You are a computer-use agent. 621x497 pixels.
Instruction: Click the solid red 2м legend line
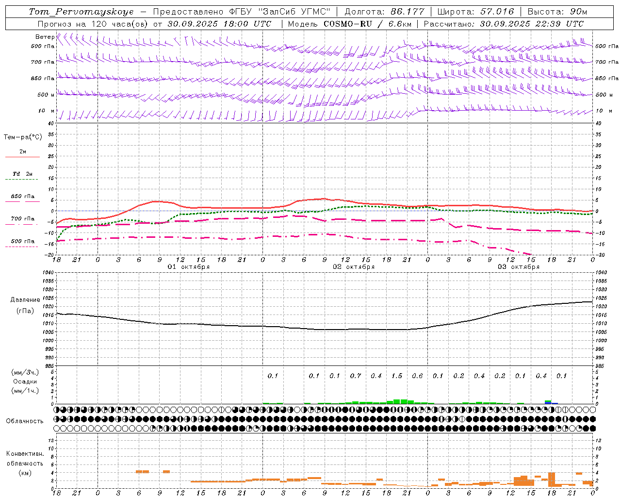(x=22, y=157)
